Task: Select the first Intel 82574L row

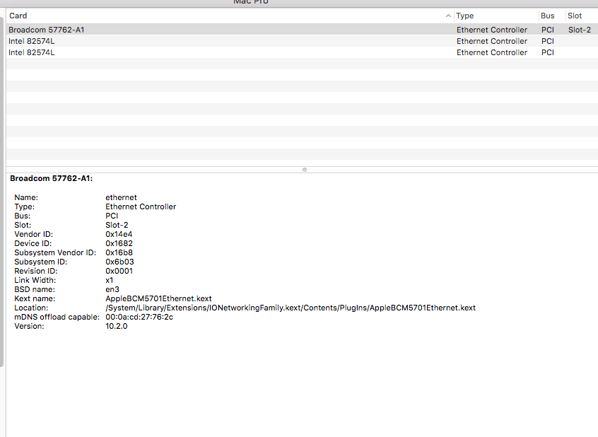Action: tap(302, 41)
